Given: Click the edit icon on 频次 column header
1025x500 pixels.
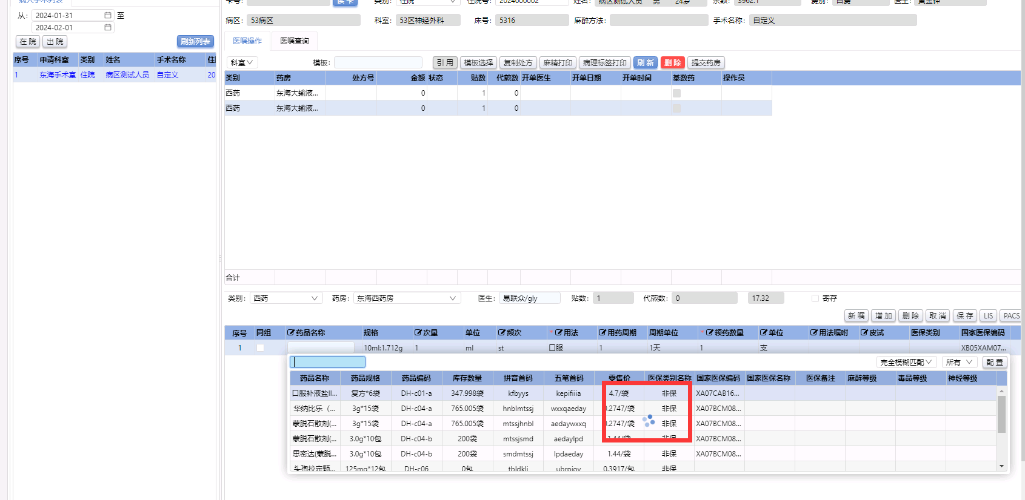Looking at the screenshot, I should tap(502, 333).
